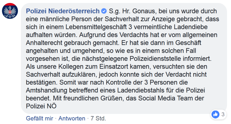Click the word Amtshandlung in comment
Viewport: 231px width, 124px height.
click(46, 90)
